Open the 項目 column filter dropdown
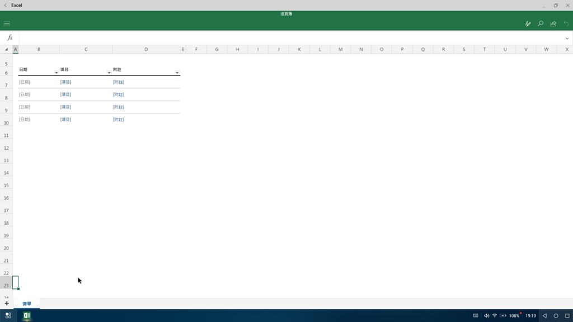The width and height of the screenshot is (573, 322). point(109,73)
